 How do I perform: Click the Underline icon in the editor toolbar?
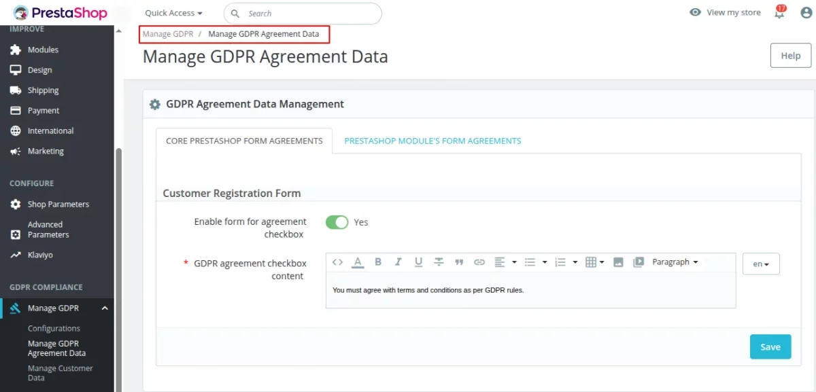[x=418, y=262]
